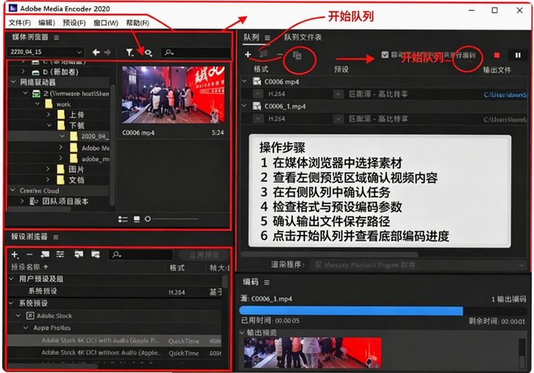
Task: Create new preset with plus icon
Action: pyautogui.click(x=15, y=255)
